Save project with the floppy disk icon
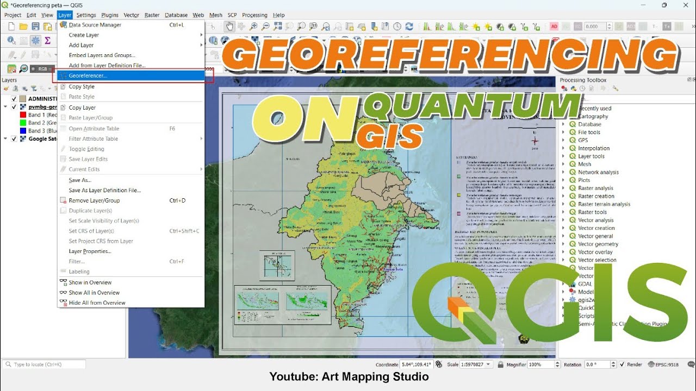 pos(35,26)
